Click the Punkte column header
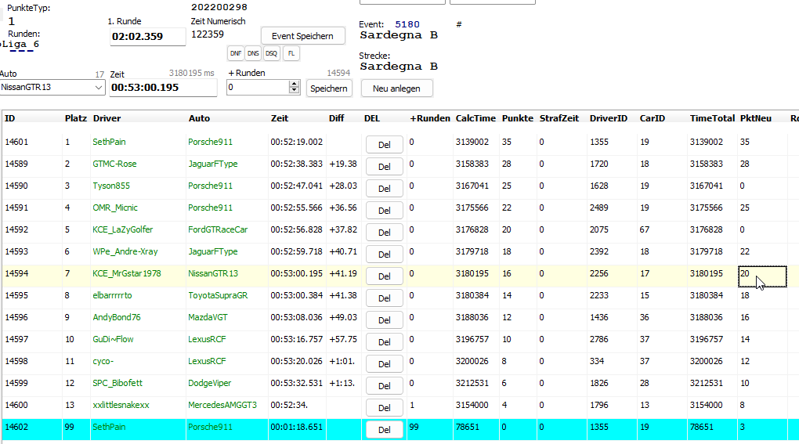Screen dimensions: 799x444 click(516, 118)
